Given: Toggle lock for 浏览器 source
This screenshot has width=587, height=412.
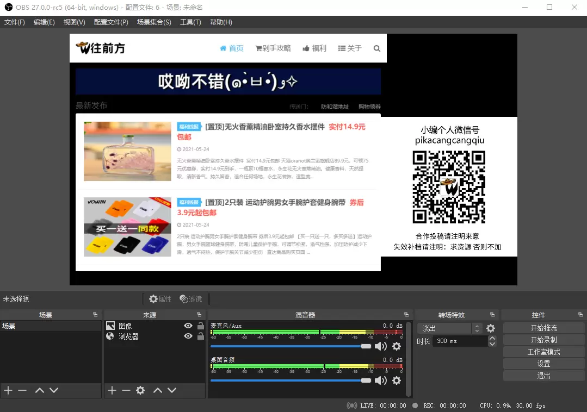Looking at the screenshot, I should click(x=201, y=336).
